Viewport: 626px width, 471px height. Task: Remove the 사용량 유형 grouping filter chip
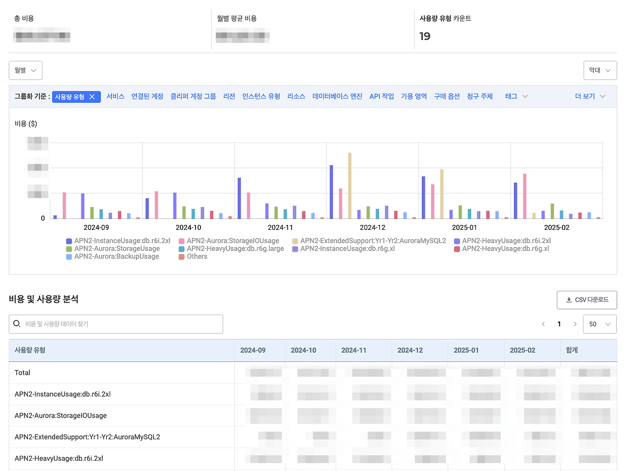(92, 96)
